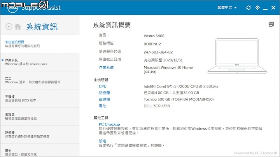The width and height of the screenshot is (280, 157).
Task: Launch PC Checkup tool link
Action: 109,124
